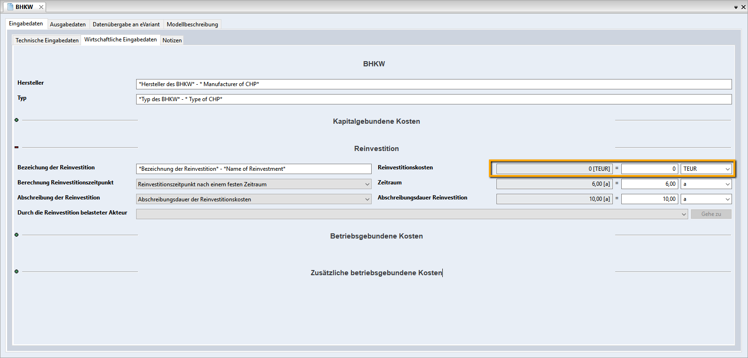Switch to the Notizen subtab

point(172,40)
